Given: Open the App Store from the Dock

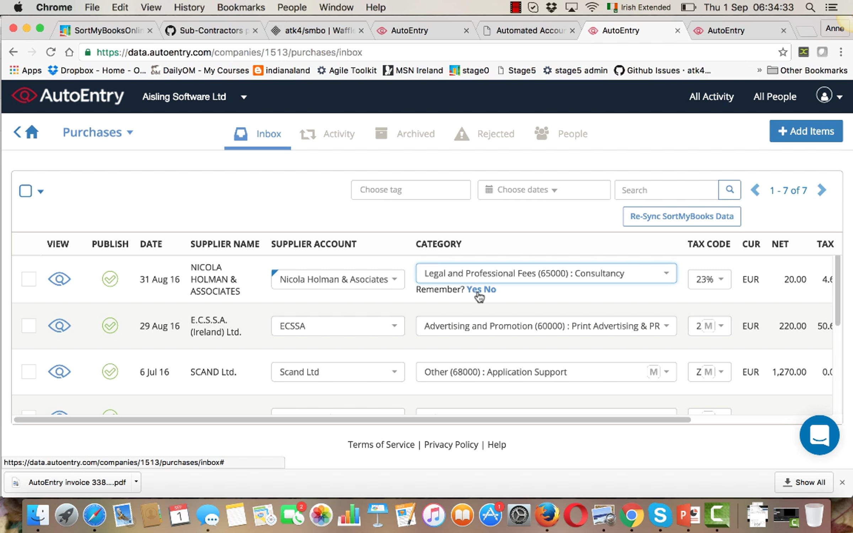Looking at the screenshot, I should tap(490, 515).
